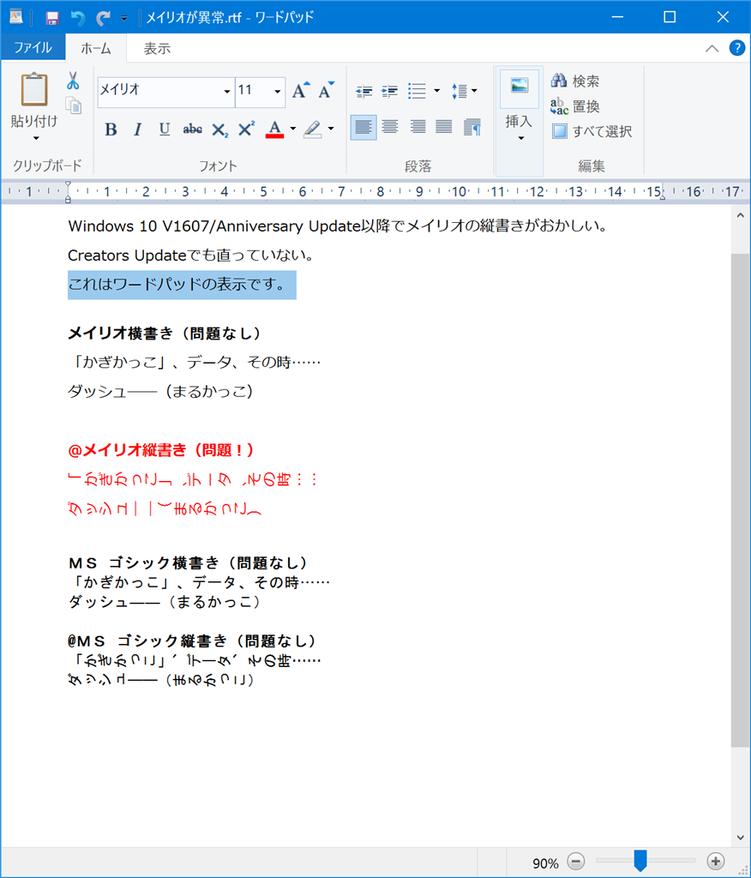
Task: Collapse the ribbon with the chevron
Action: [x=712, y=48]
